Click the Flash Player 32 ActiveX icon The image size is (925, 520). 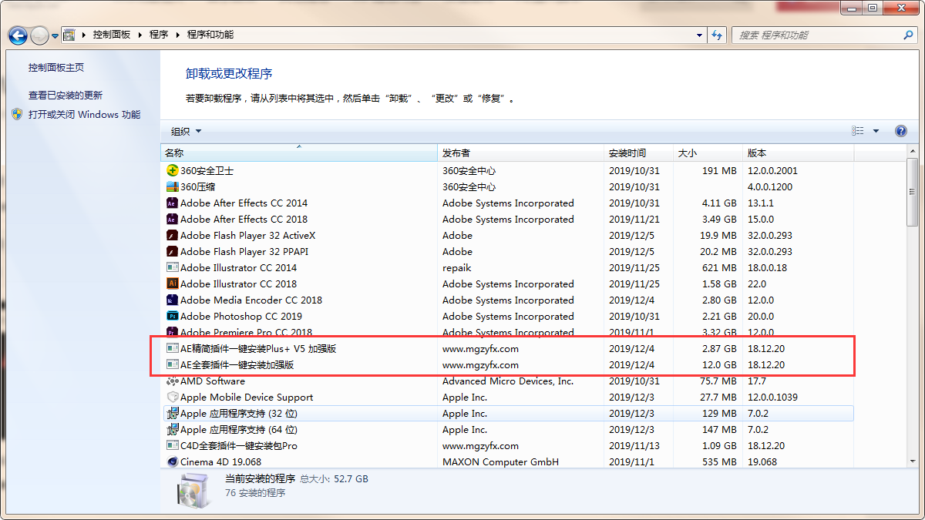pyautogui.click(x=173, y=235)
